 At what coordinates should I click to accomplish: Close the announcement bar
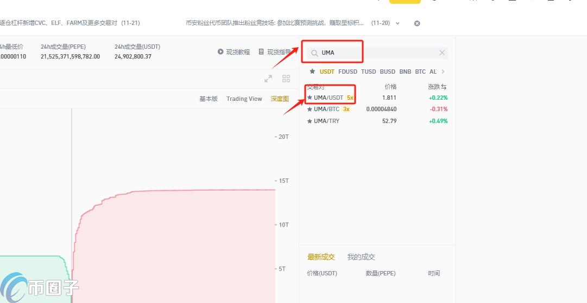417,23
